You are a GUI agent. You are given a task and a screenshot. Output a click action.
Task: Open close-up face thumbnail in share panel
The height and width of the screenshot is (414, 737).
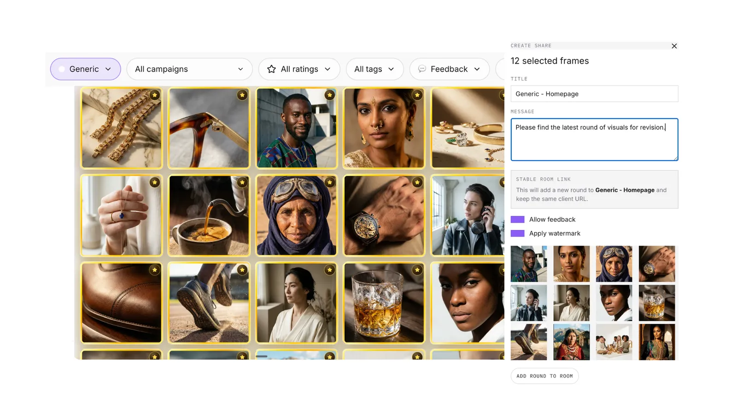point(614,303)
